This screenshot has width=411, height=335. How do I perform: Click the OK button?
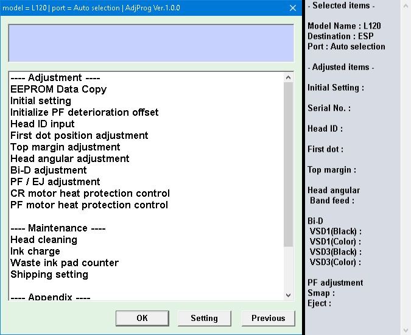coord(142,318)
